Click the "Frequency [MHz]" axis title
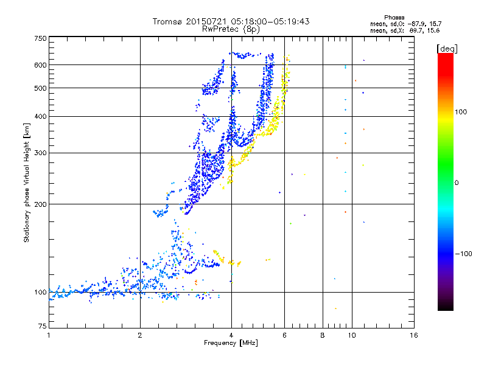This screenshot has height=365, width=487. [231, 343]
